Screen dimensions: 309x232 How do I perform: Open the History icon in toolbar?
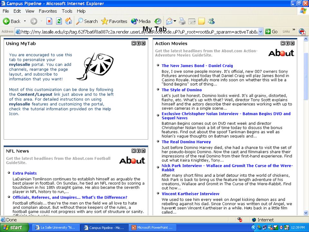[158, 21]
